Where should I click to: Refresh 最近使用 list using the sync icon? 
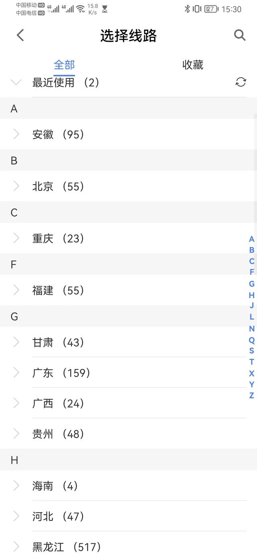(x=240, y=82)
